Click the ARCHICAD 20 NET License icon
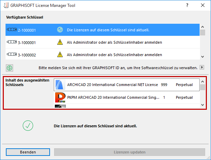 [x=60, y=85]
